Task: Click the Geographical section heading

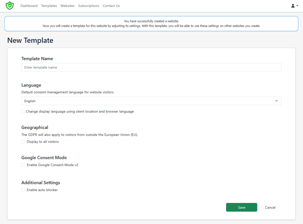Action: click(35, 128)
